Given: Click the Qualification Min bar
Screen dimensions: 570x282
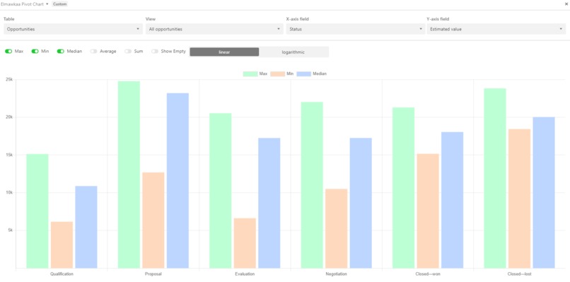Looking at the screenshot, I should pyautogui.click(x=62, y=245).
